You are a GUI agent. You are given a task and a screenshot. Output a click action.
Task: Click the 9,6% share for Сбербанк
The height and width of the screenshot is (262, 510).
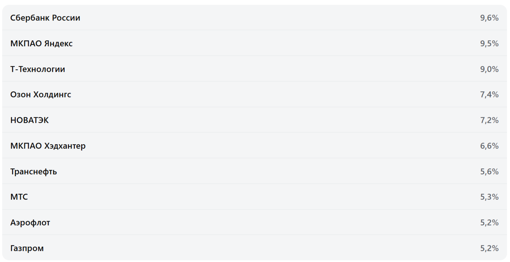click(x=489, y=18)
